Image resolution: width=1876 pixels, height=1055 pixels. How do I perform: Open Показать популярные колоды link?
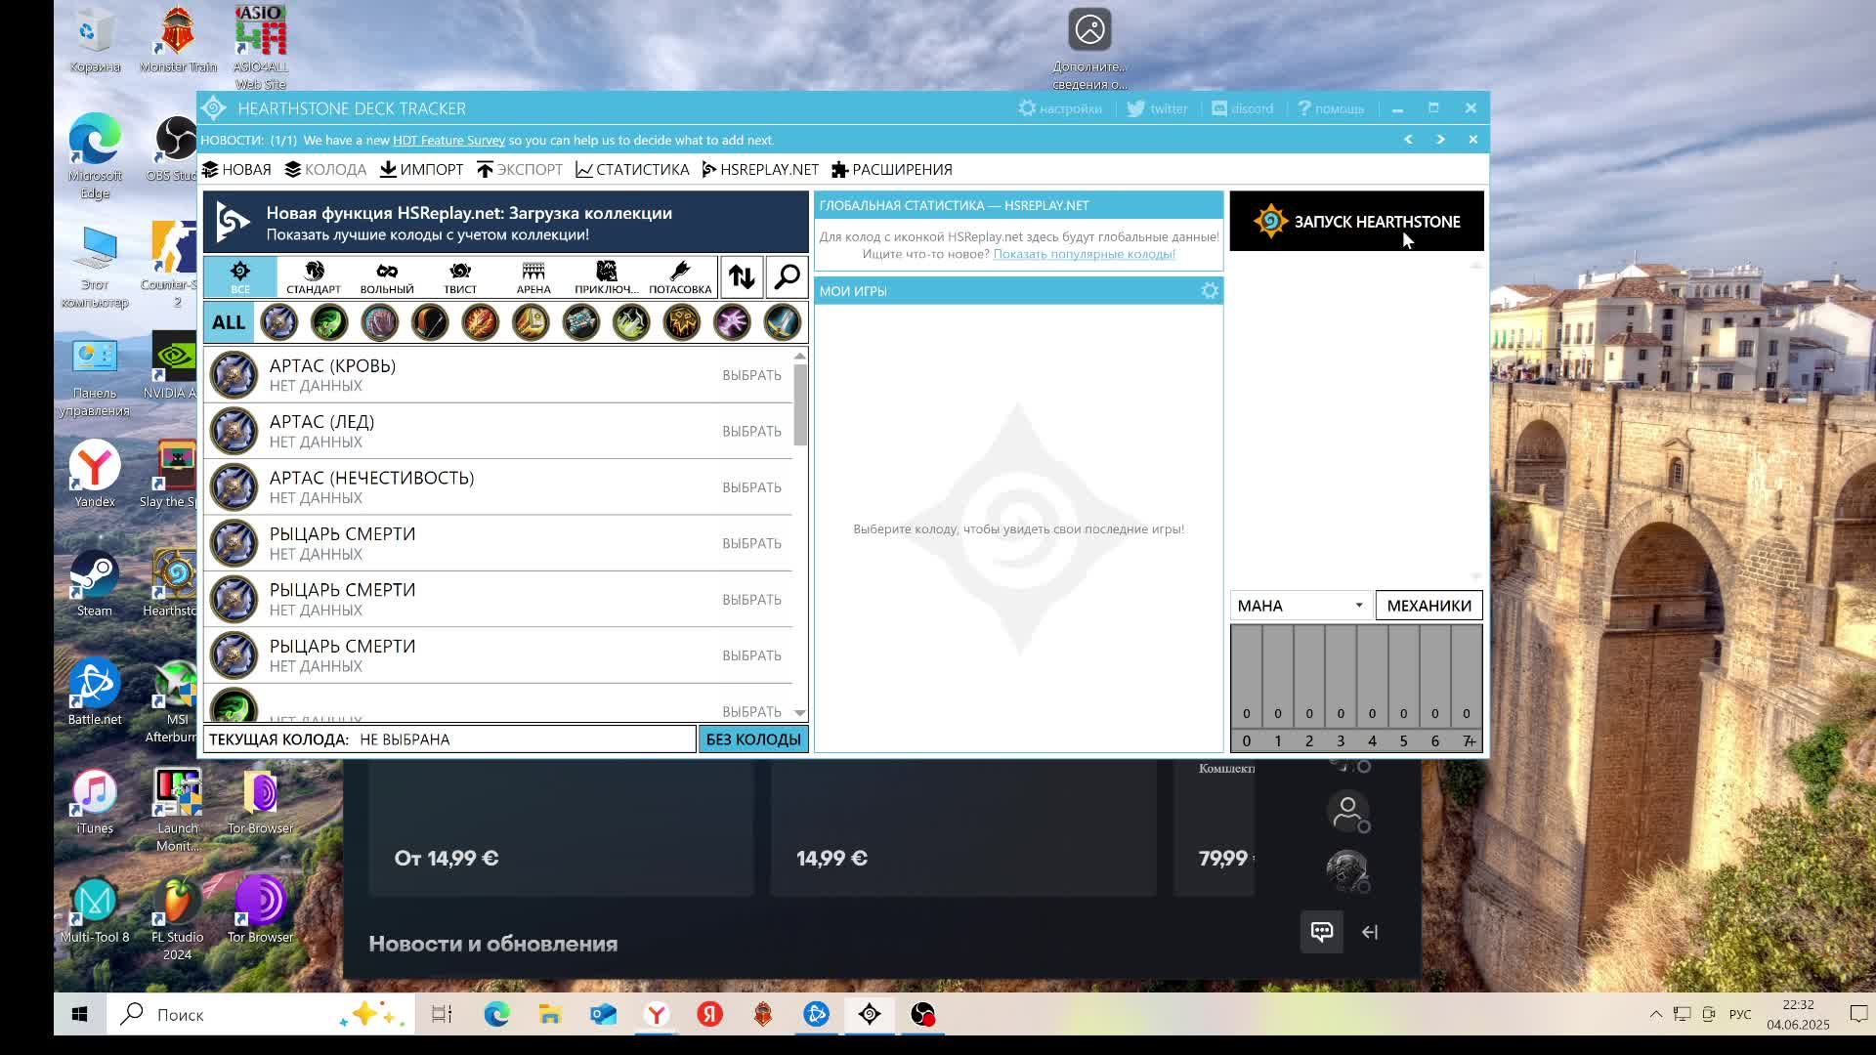1084,254
